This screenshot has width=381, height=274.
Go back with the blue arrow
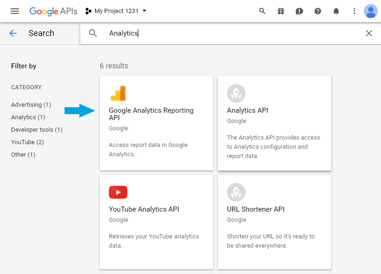(13, 33)
